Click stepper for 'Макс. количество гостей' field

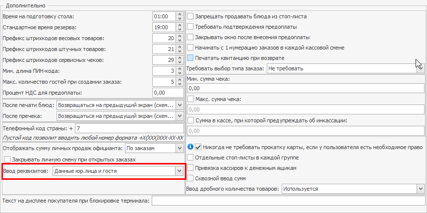pos(180,82)
